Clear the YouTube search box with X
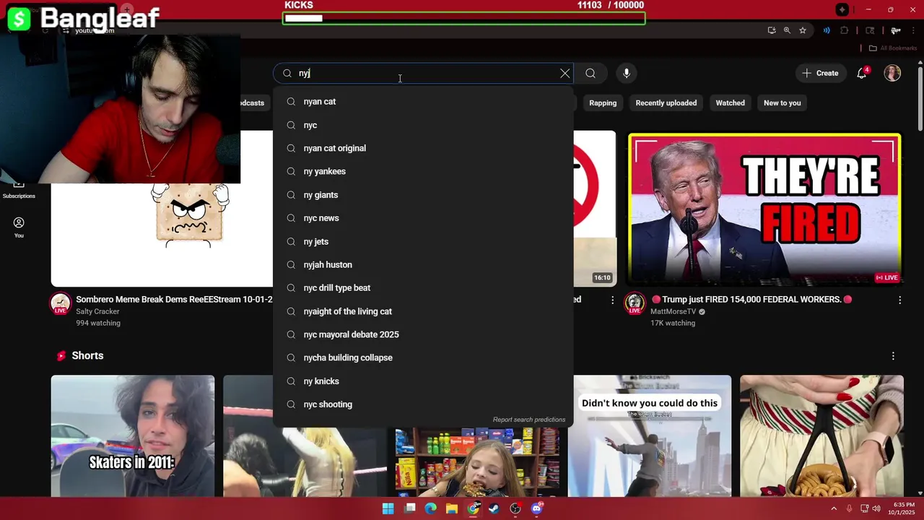This screenshot has height=520, width=924. pyautogui.click(x=565, y=73)
